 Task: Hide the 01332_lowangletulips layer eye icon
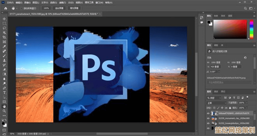[208, 123]
